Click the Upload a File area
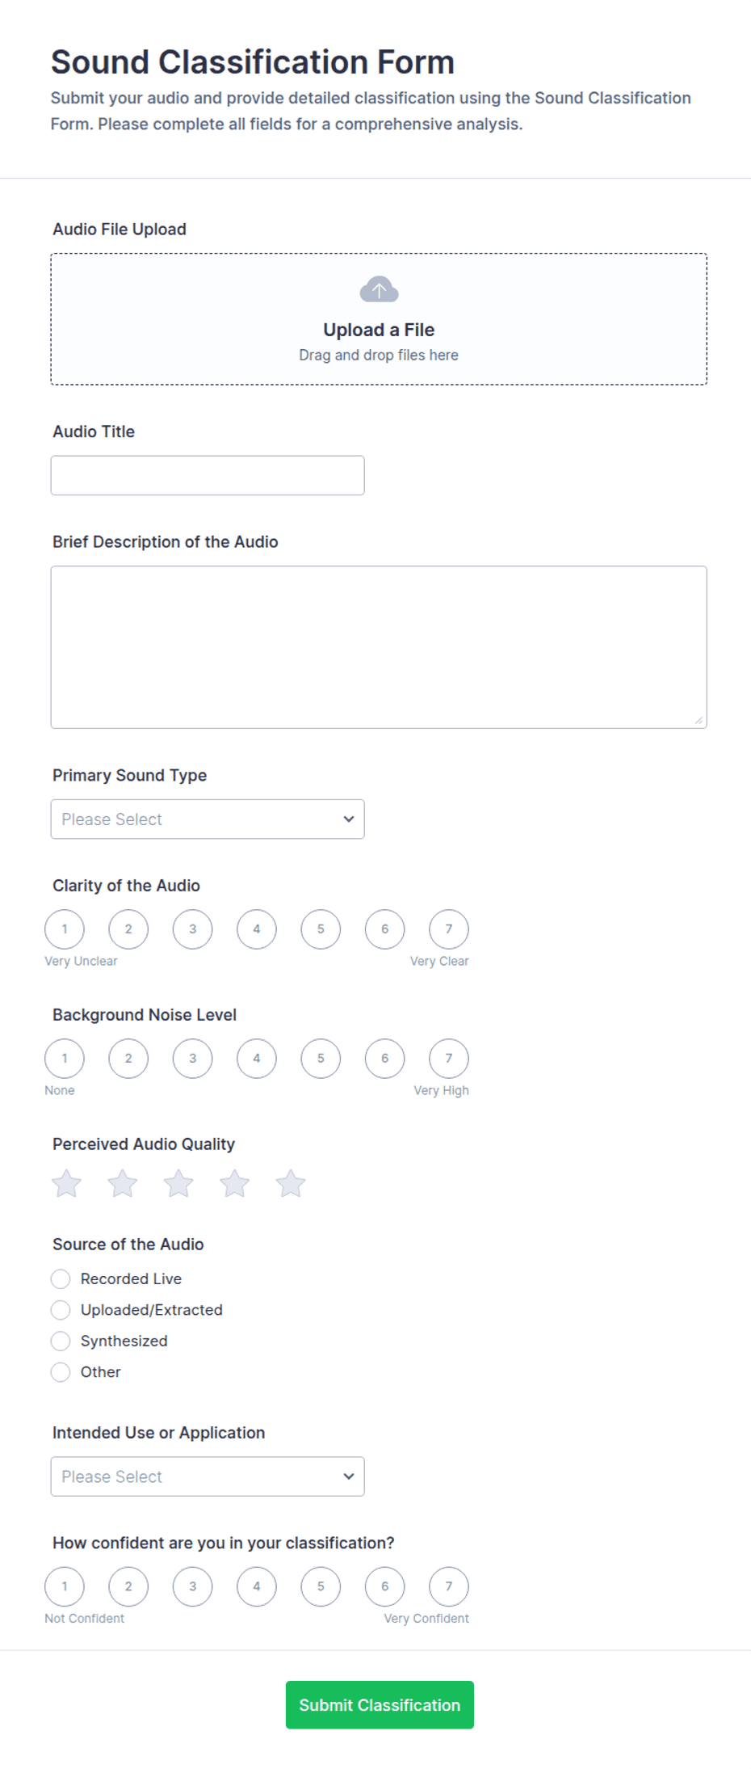 tap(379, 319)
